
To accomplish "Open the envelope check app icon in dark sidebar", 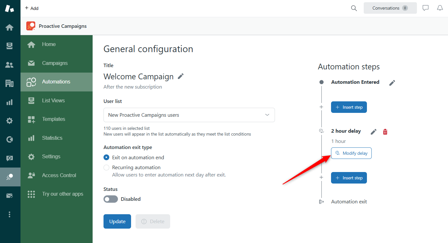I will pyautogui.click(x=10, y=196).
